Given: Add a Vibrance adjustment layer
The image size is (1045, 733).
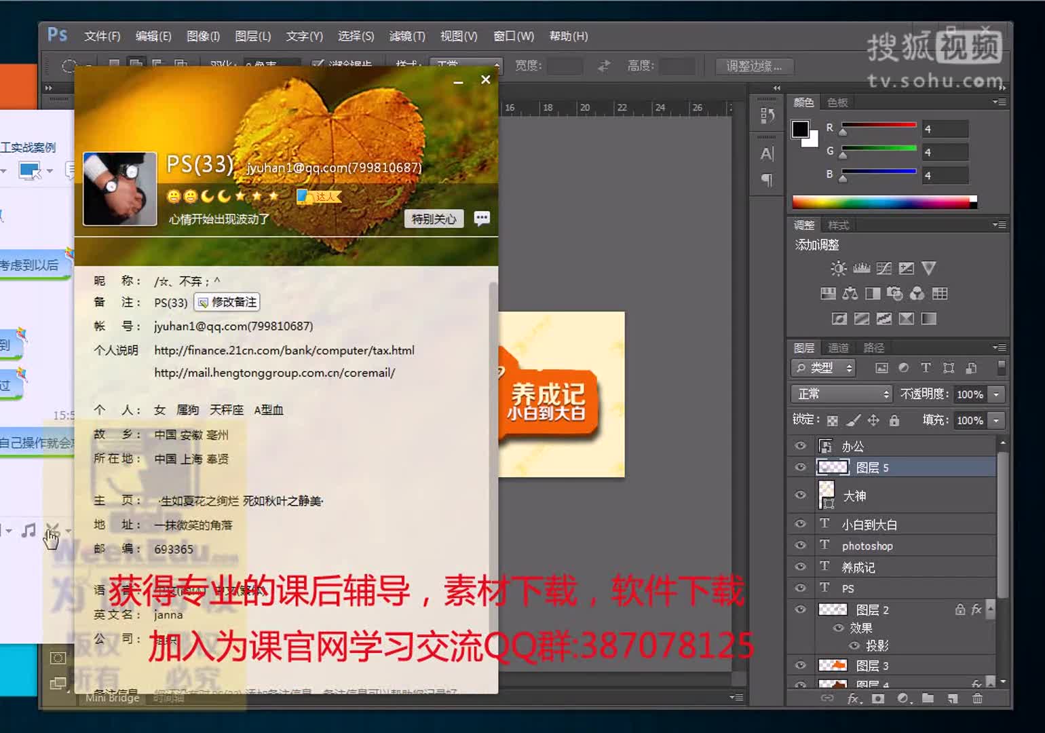Looking at the screenshot, I should pos(929,269).
